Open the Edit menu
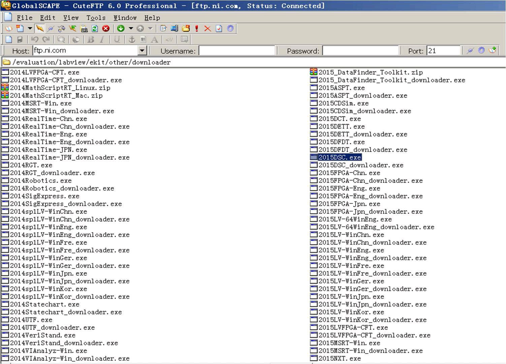The width and height of the screenshot is (506, 364). (48, 18)
